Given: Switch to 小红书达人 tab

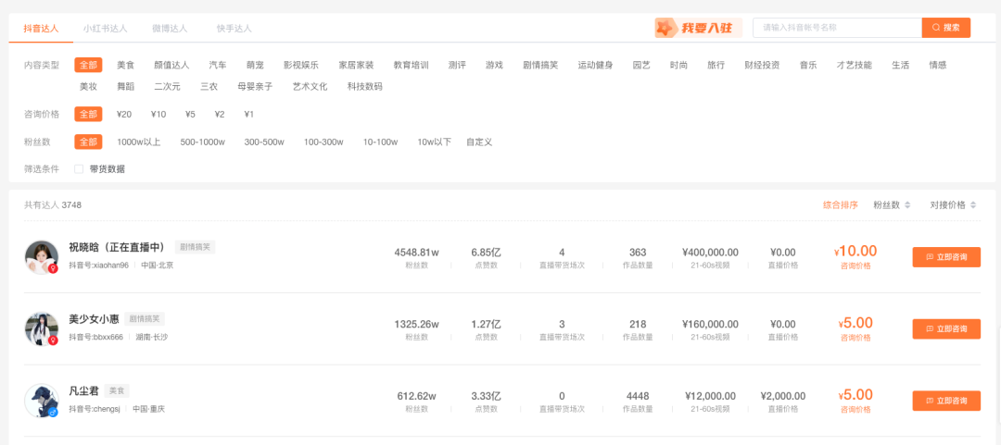Looking at the screenshot, I should pyautogui.click(x=106, y=28).
